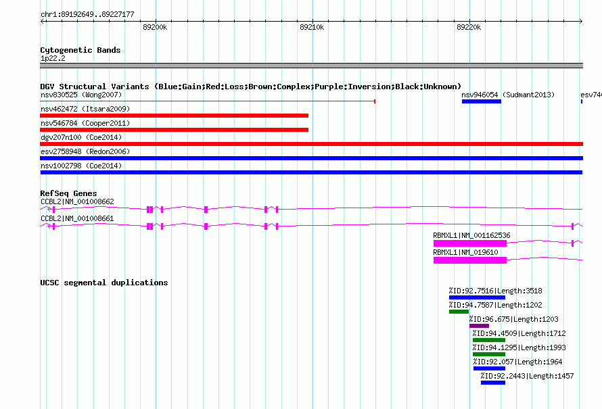Click the right arrow end of ruler
This screenshot has width=602, height=409.
pos(581,21)
